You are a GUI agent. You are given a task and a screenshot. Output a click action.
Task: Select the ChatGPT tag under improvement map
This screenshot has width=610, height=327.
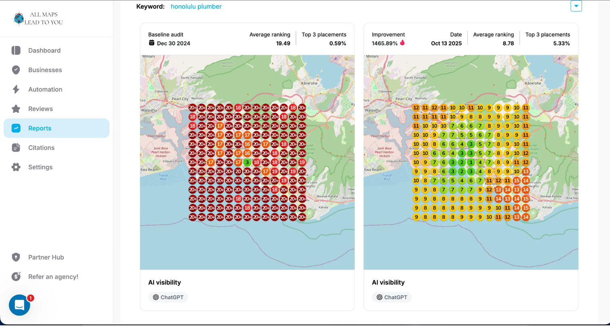[x=391, y=298]
